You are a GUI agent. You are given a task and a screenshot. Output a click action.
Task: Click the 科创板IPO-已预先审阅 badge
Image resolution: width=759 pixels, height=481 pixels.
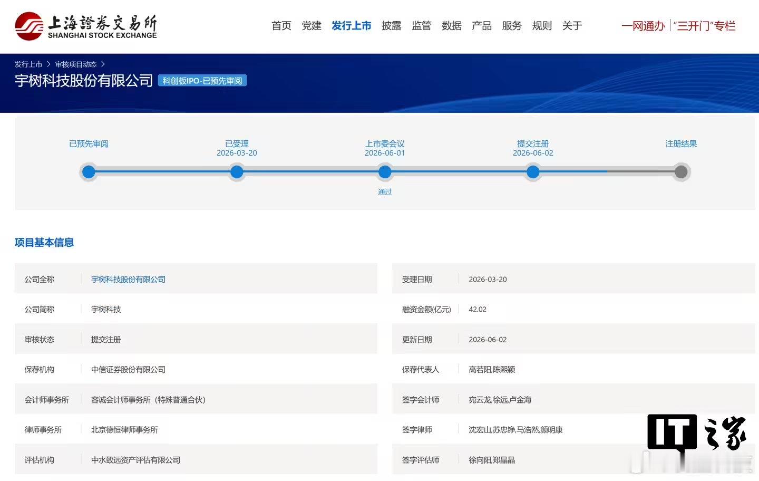tap(202, 81)
